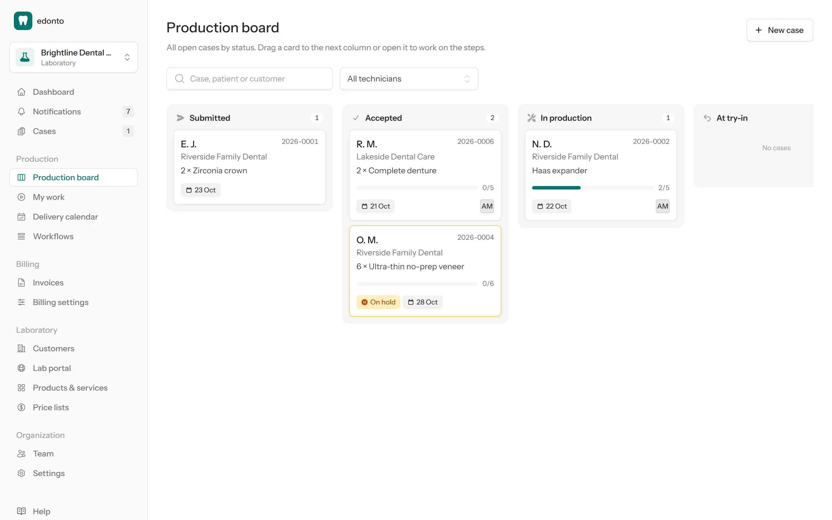Image resolution: width=832 pixels, height=520 pixels.
Task: Create a New case
Action: 779,30
